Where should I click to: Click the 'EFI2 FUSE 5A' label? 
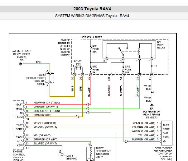tap(95, 70)
